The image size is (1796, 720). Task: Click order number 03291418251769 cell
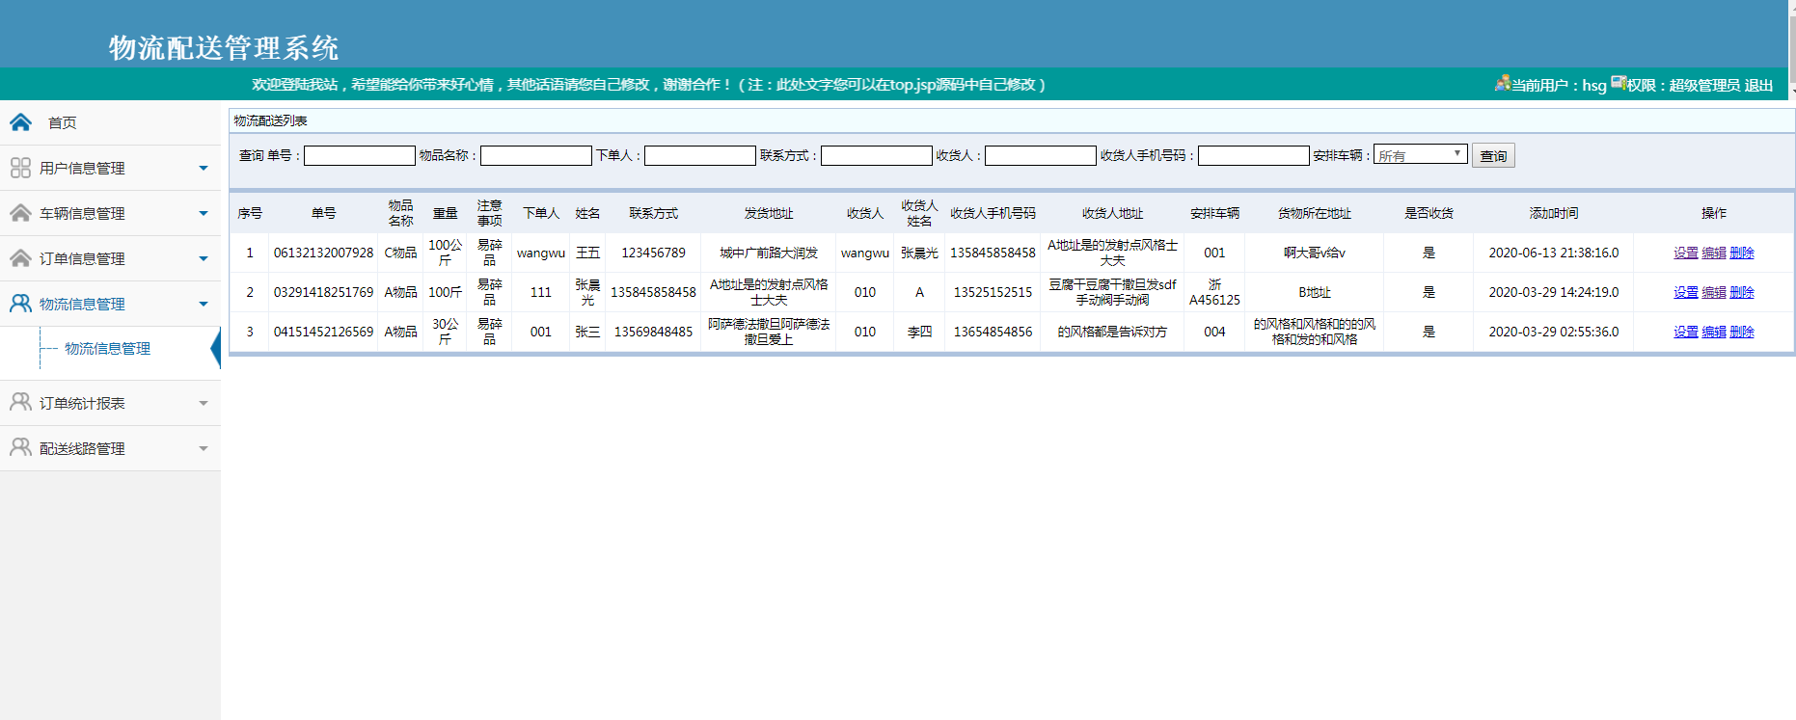(323, 292)
